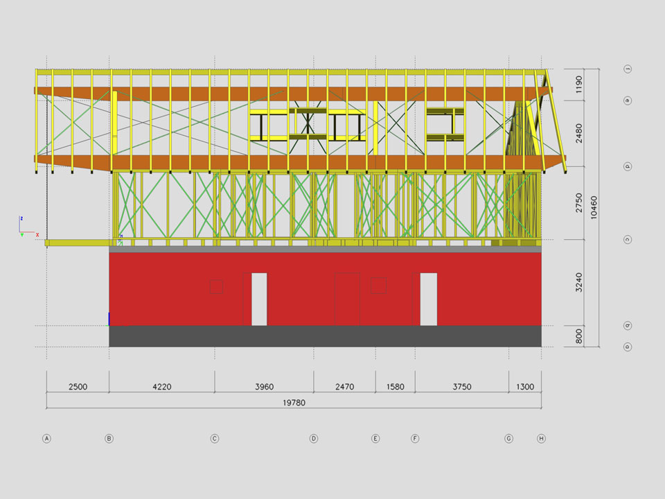Select grid line bubble H
Screen dimensions: 665x499
pyautogui.click(x=541, y=438)
